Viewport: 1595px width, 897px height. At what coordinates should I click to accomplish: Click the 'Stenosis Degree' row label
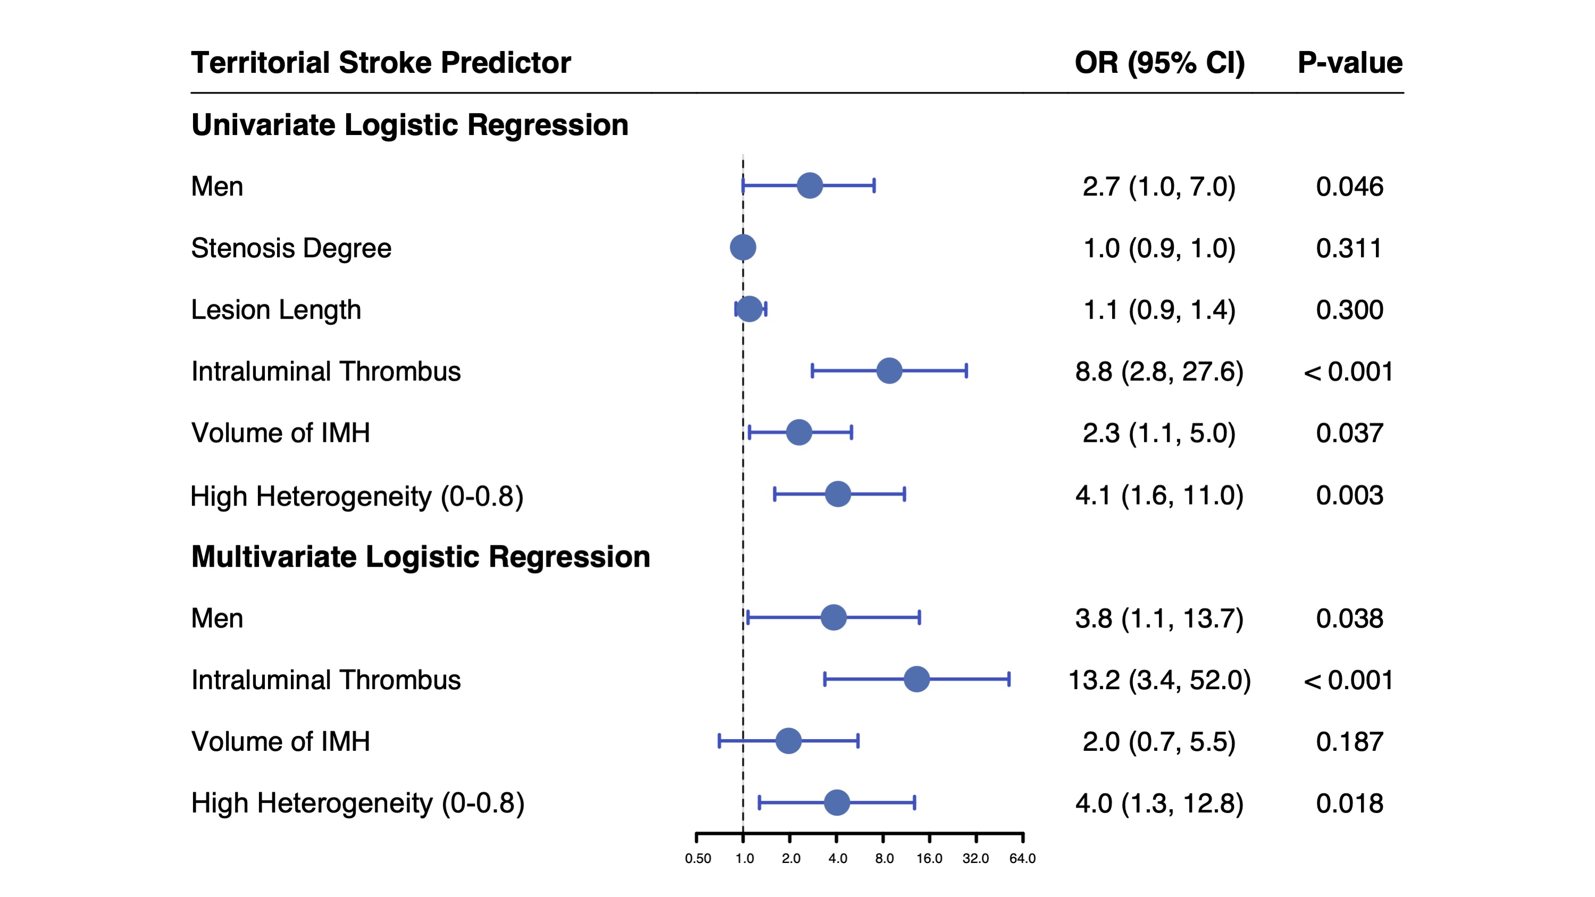(291, 248)
